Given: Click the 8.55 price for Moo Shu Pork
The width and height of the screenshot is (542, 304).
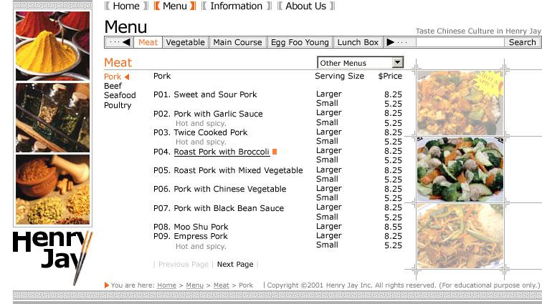Looking at the screenshot, I should (x=393, y=227).
